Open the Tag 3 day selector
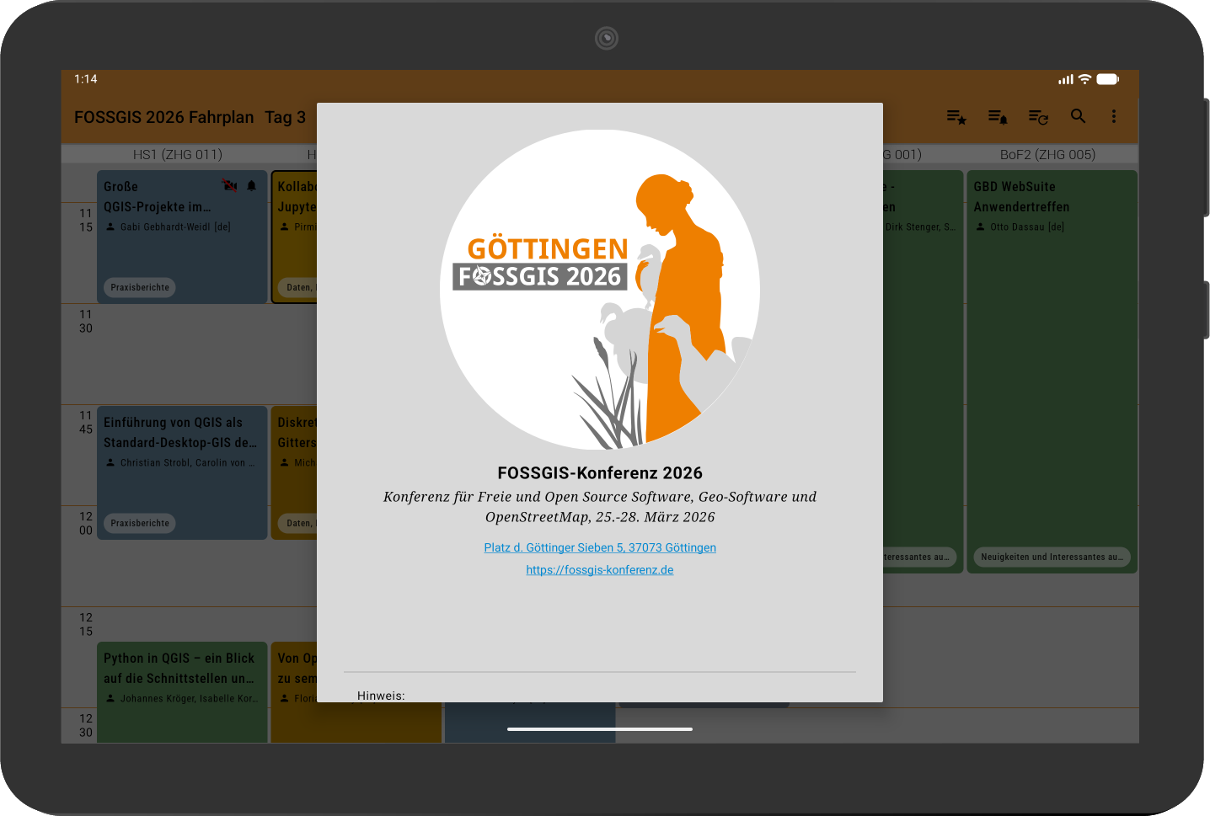The image size is (1210, 816). pos(285,117)
